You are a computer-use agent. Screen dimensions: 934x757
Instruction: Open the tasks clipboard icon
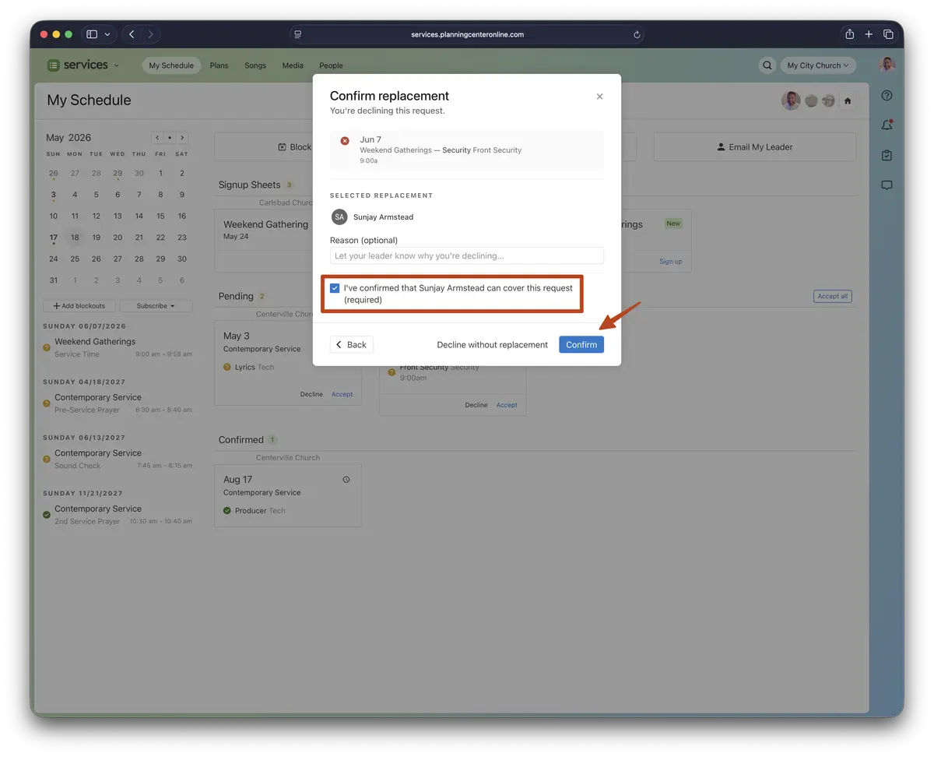coord(887,156)
